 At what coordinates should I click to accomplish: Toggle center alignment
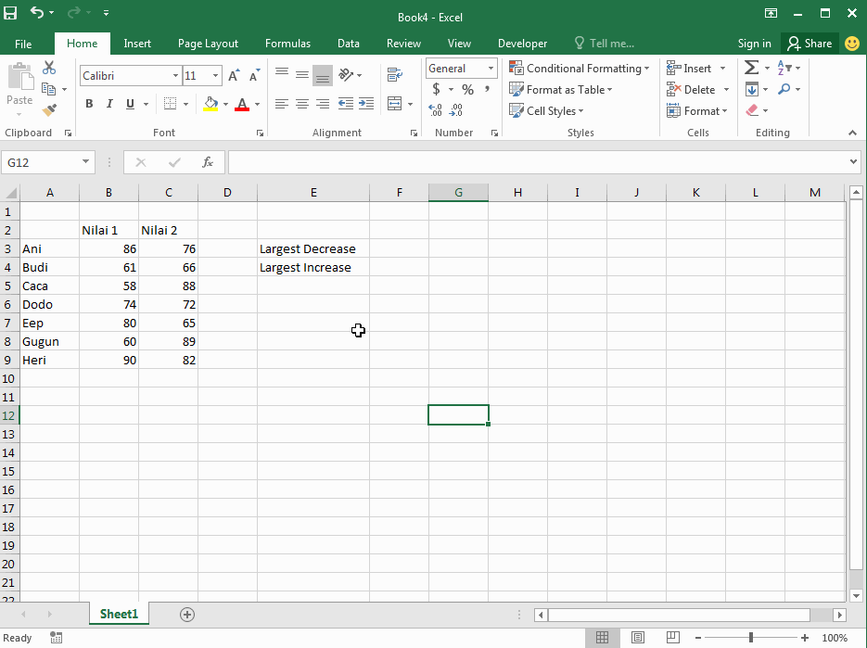click(301, 104)
